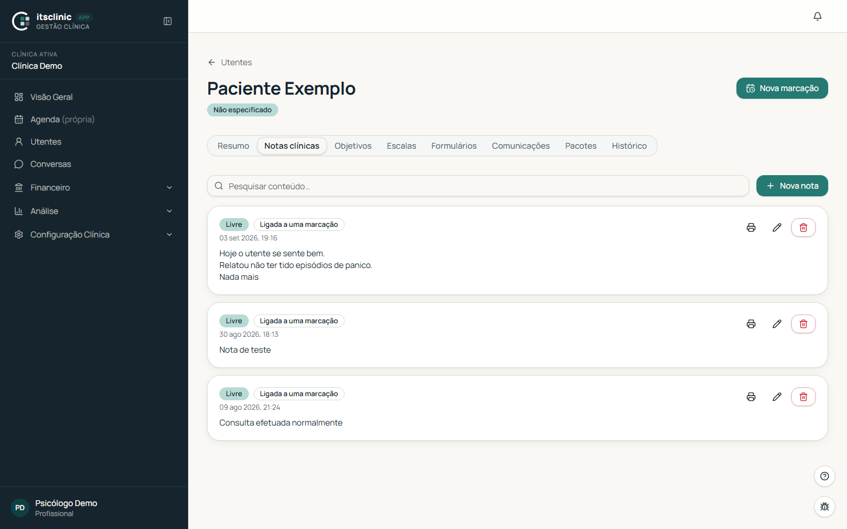Add a Nova nota
The image size is (847, 529).
coord(792,186)
